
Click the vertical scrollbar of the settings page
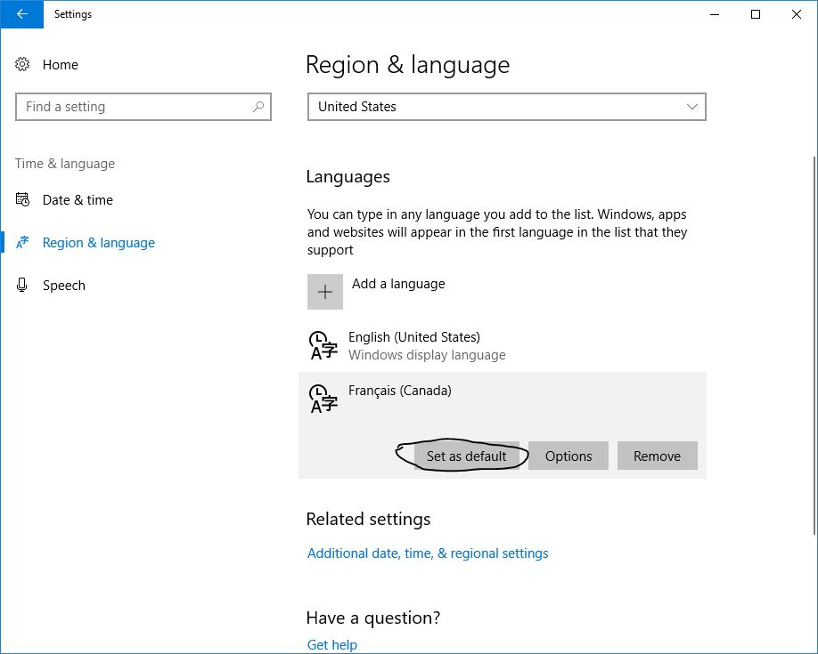814,345
